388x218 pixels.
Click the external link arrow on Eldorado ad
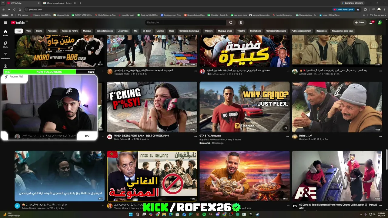point(285,128)
